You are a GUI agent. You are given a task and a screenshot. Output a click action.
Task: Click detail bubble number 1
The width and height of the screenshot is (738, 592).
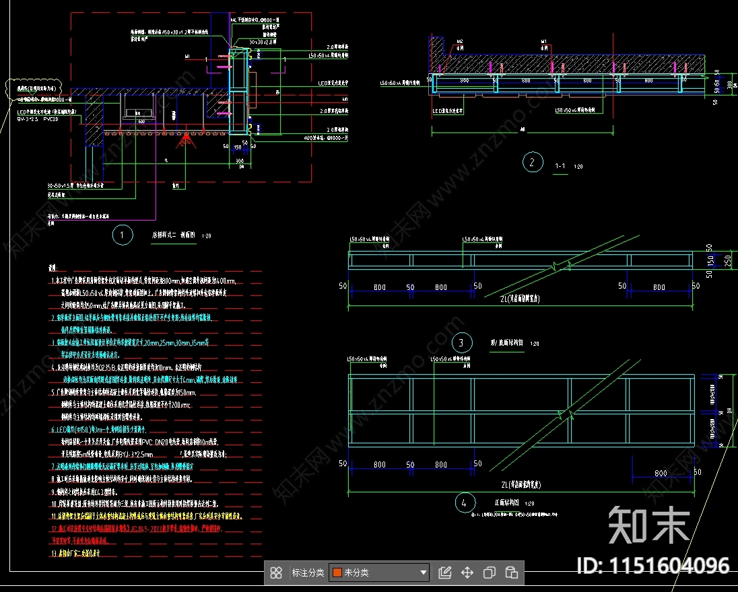[x=123, y=235]
